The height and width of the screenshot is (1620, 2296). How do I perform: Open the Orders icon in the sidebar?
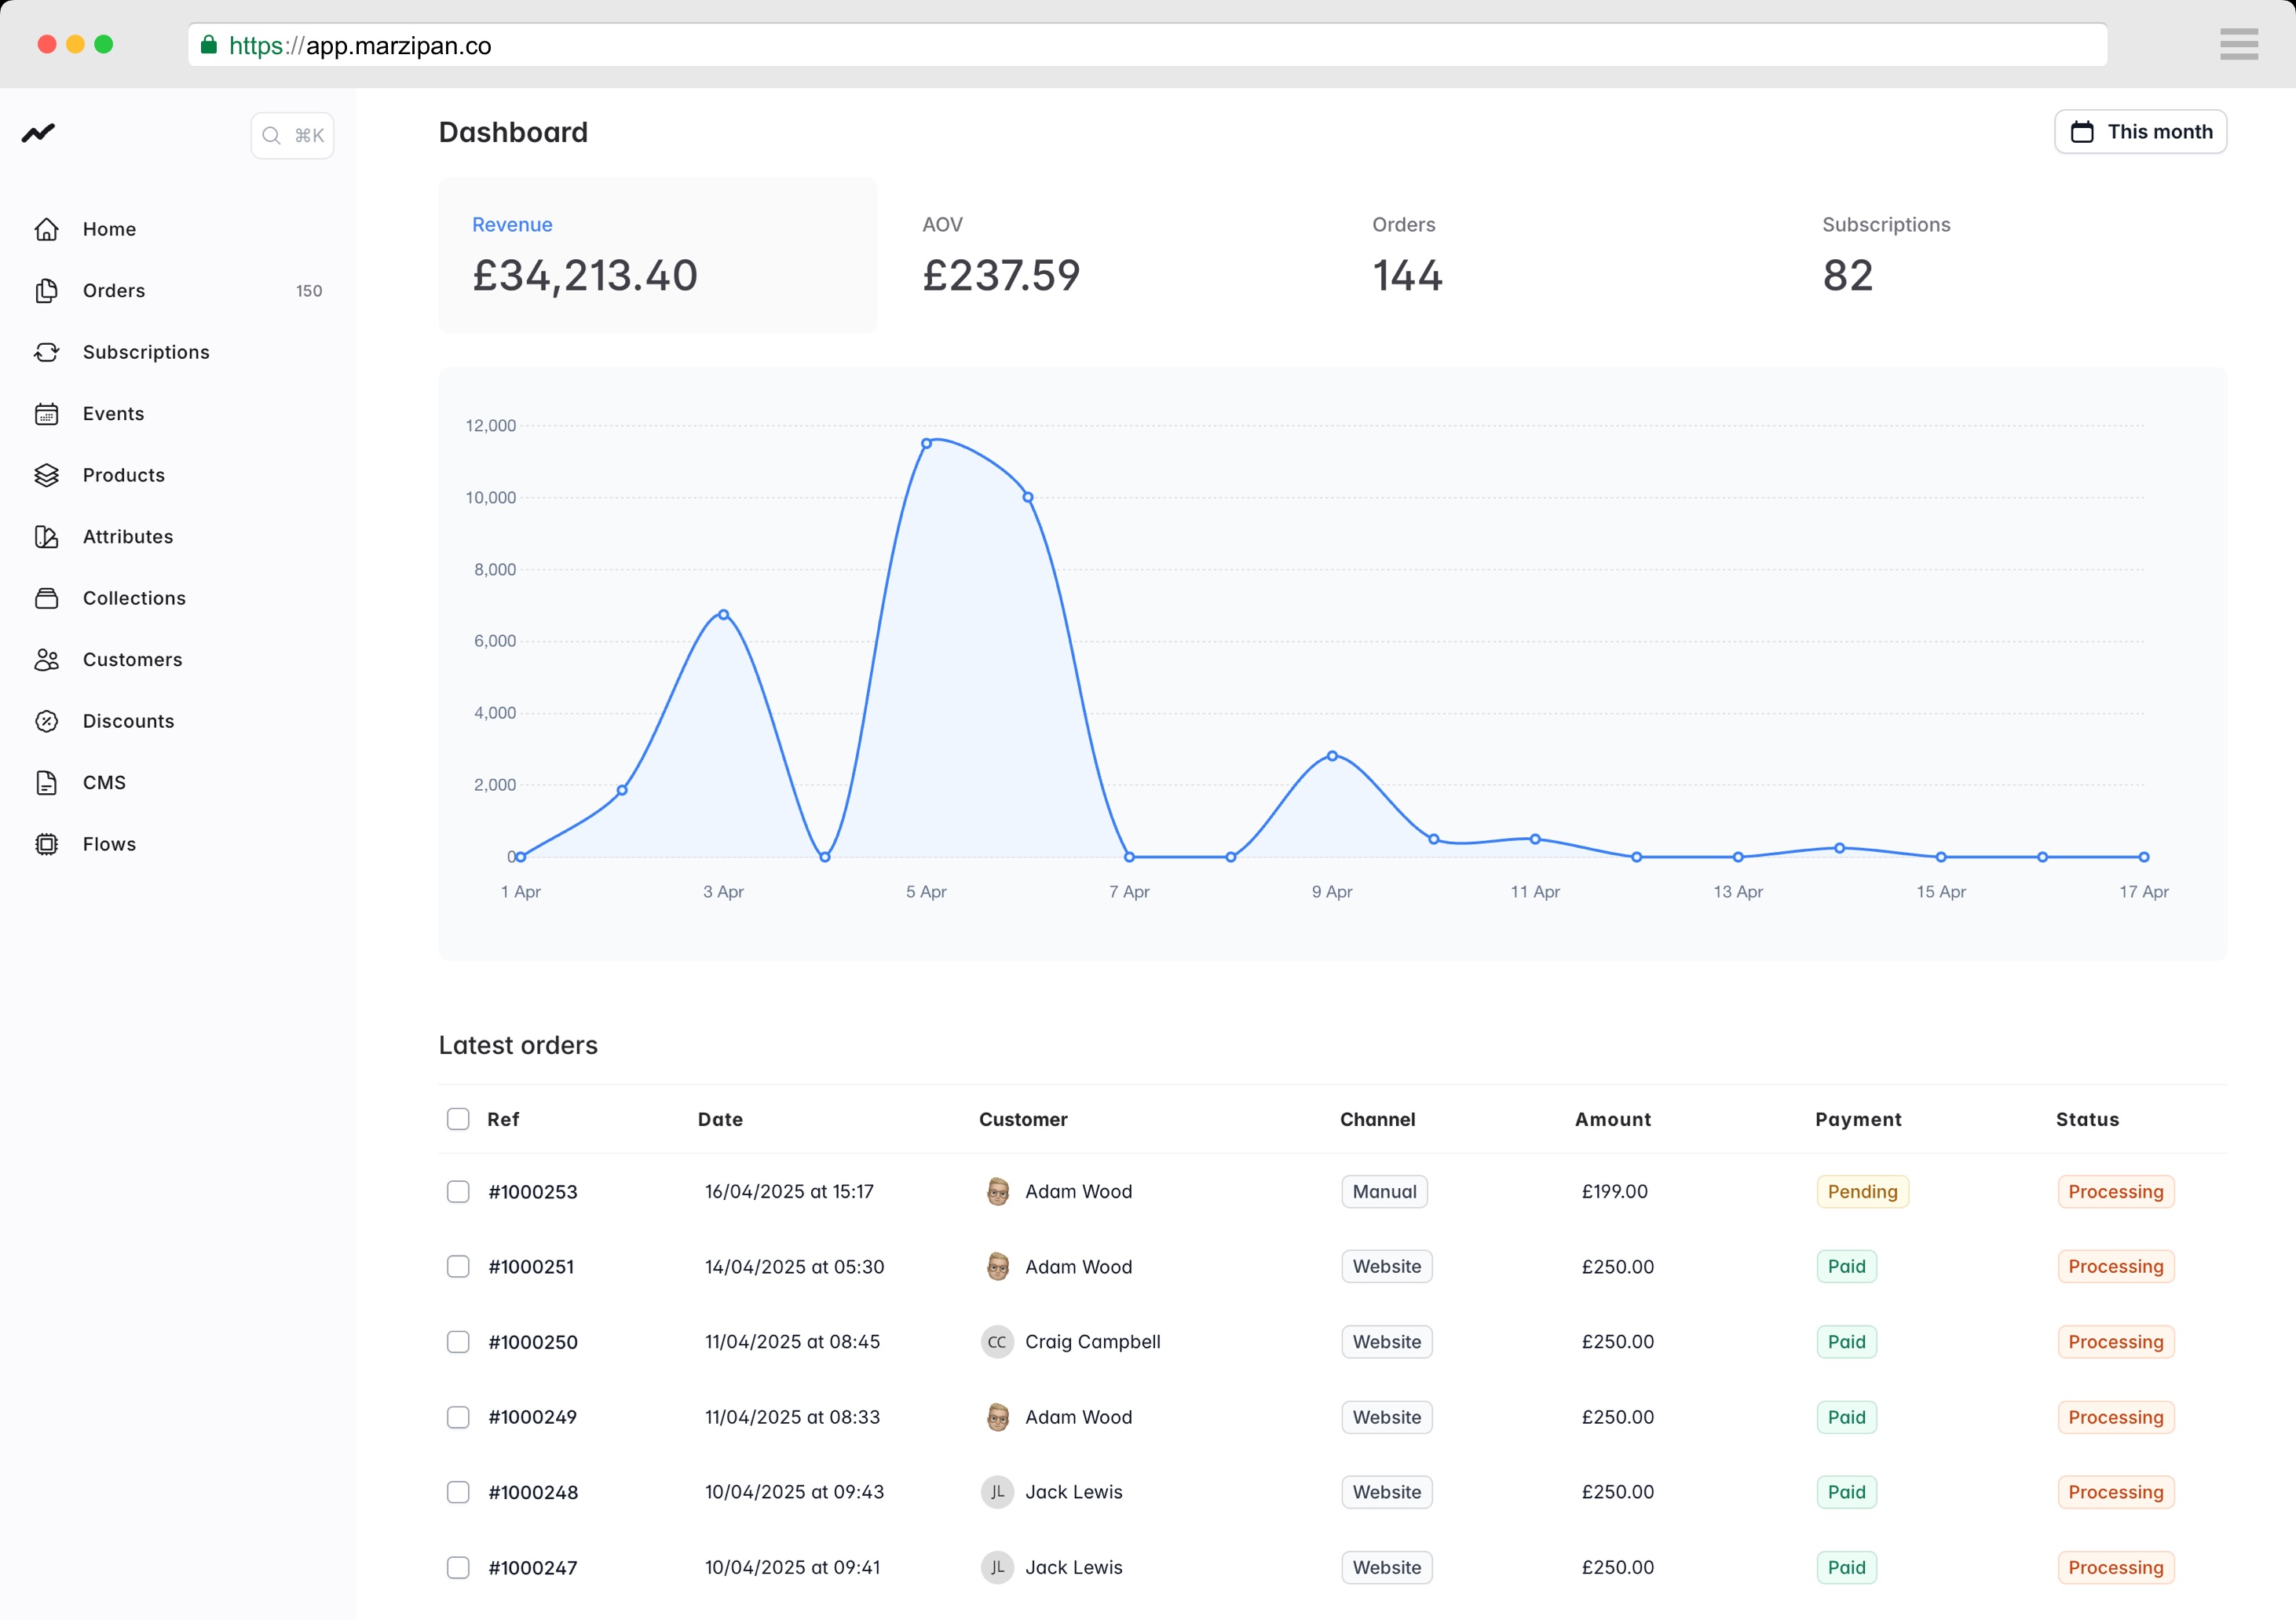[47, 290]
